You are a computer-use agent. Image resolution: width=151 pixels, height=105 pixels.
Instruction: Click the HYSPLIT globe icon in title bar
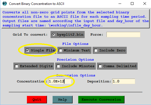click(x=5, y=4)
